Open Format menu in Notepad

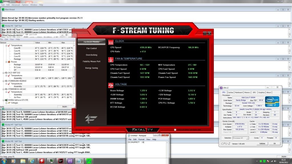coord(141,140)
